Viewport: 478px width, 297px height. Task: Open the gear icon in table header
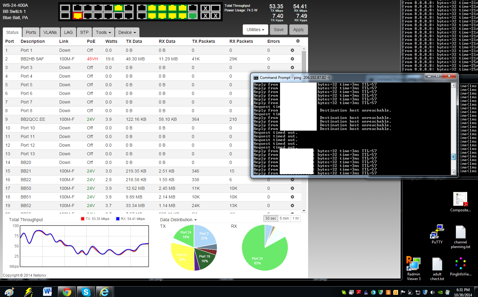click(x=298, y=41)
